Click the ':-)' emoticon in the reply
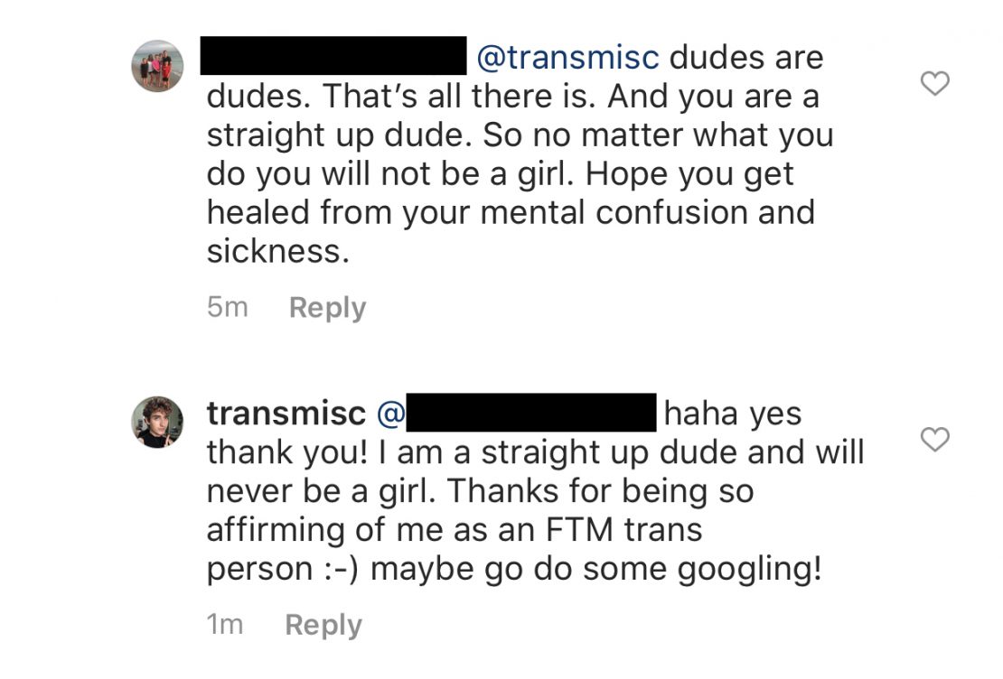The image size is (1003, 679). pyautogui.click(x=343, y=569)
